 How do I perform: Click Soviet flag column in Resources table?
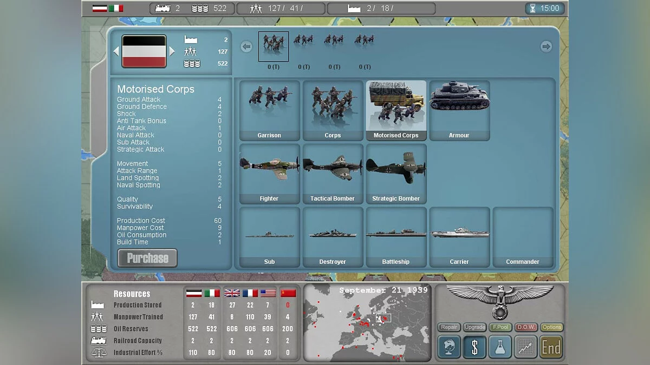[288, 293]
